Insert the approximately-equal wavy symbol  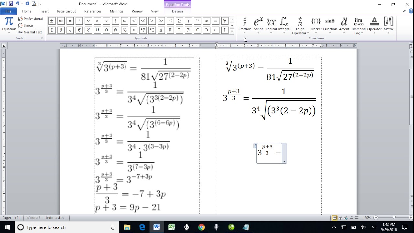point(207,21)
